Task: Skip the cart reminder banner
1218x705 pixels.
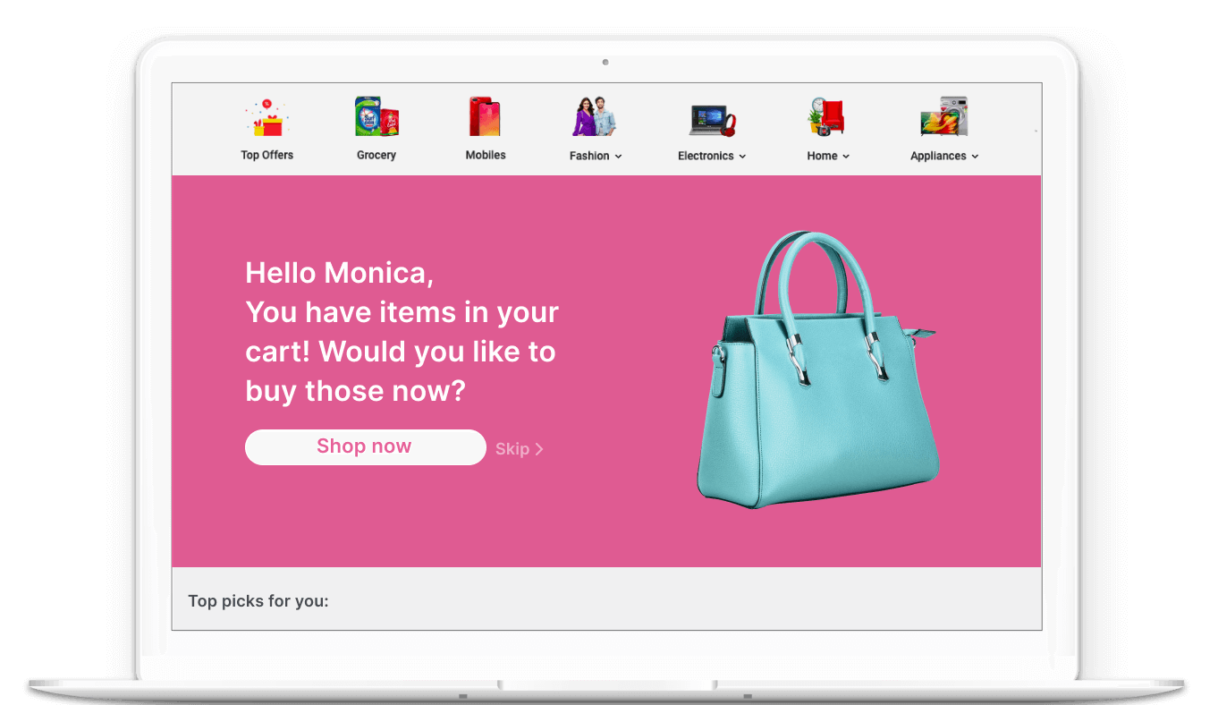Action: pyautogui.click(x=520, y=449)
